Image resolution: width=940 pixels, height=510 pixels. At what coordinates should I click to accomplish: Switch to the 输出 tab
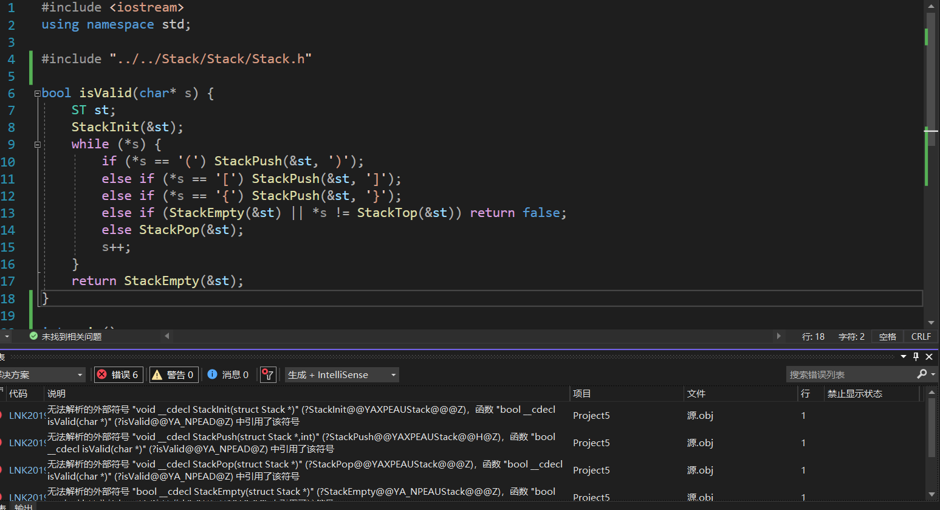coord(23,506)
